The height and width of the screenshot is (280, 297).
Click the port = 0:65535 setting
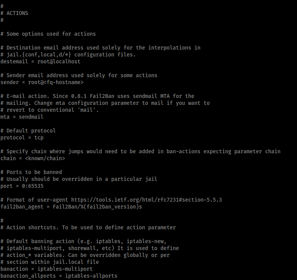(22, 186)
